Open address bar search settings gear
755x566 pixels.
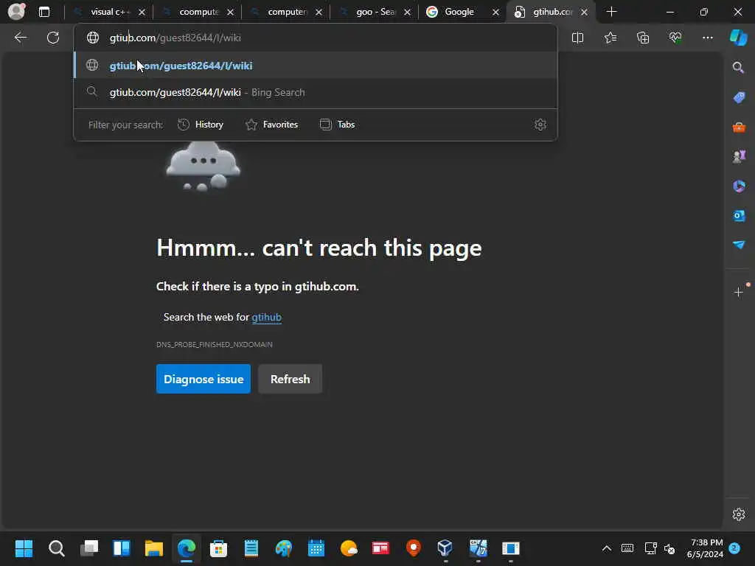[x=540, y=125]
